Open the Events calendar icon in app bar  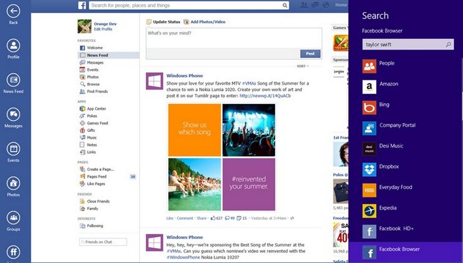tap(13, 149)
